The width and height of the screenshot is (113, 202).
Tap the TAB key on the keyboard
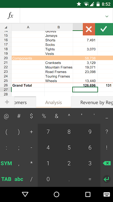click(6, 179)
